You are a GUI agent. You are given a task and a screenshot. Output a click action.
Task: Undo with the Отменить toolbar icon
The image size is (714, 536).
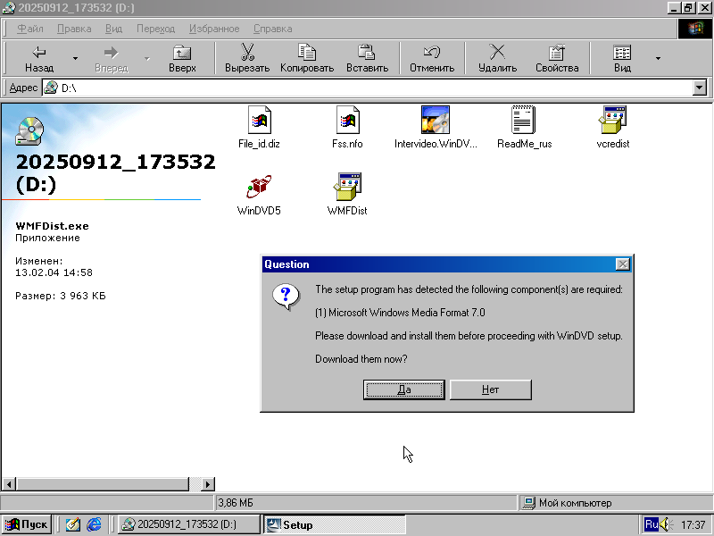[432, 58]
